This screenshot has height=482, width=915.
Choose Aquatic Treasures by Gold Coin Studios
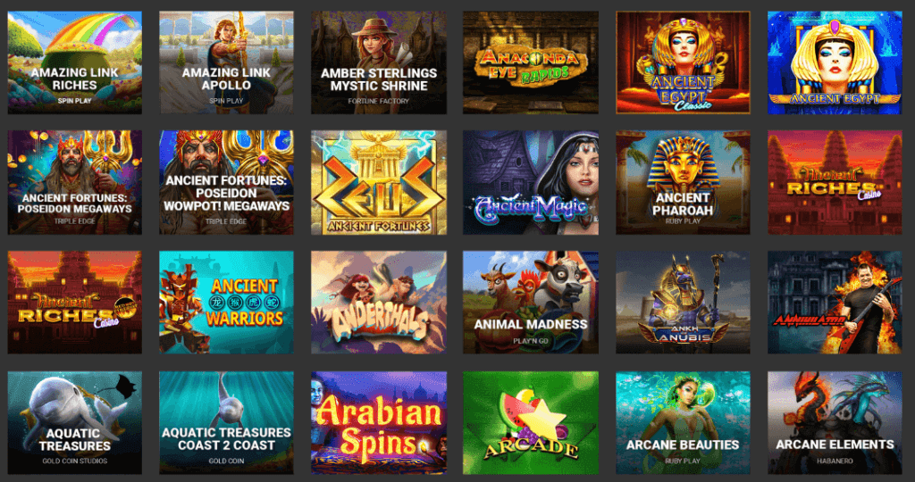click(x=75, y=423)
